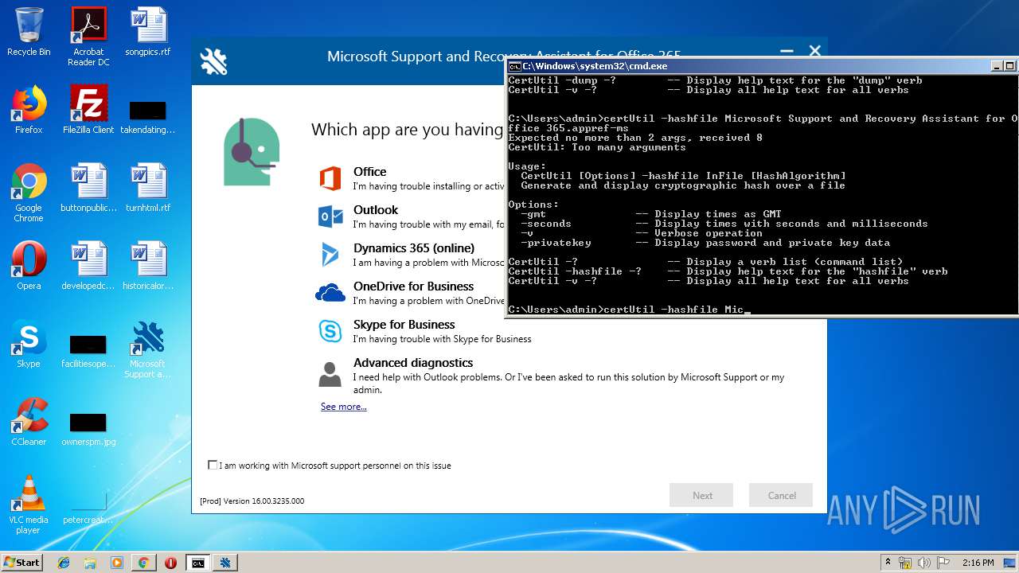The image size is (1019, 573).
Task: Select Advanced diagnostics person icon
Action: (x=330, y=374)
